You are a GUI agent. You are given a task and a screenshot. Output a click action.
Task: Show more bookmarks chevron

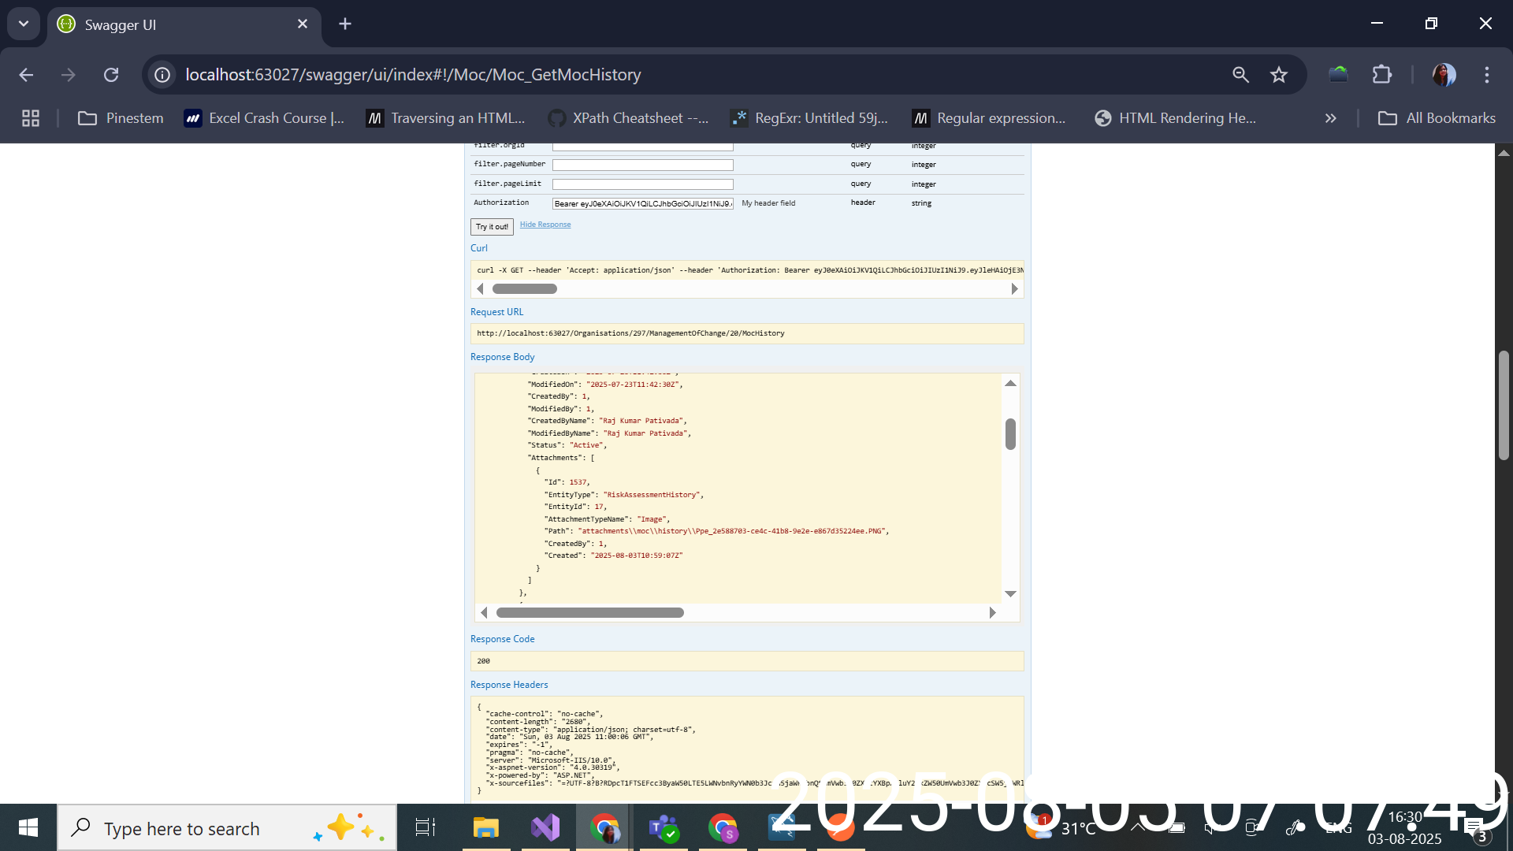pyautogui.click(x=1330, y=118)
